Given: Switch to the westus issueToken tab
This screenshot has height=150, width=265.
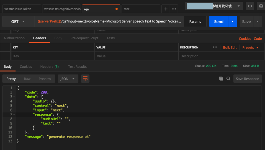Looking at the screenshot, I should pos(22,9).
